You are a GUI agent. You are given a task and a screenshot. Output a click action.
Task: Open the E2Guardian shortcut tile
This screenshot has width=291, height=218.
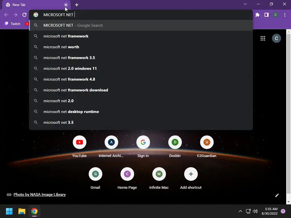coord(207,146)
